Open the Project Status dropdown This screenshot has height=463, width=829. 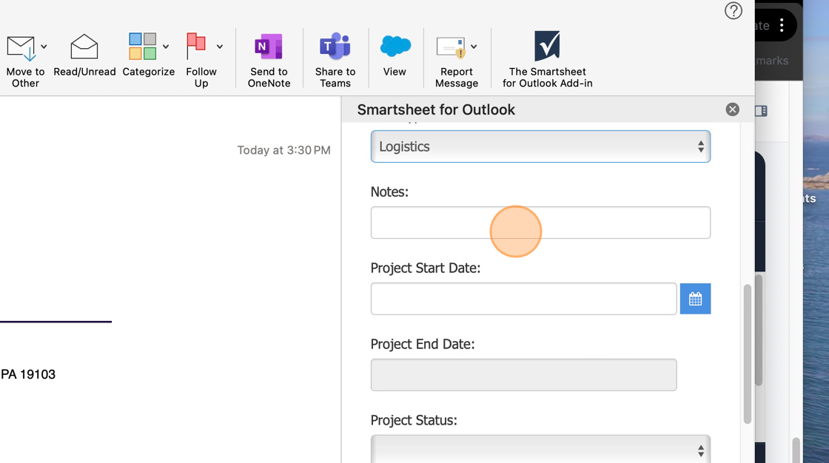(x=540, y=449)
